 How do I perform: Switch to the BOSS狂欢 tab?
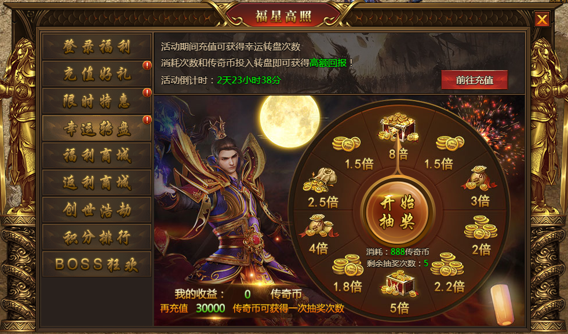coord(97,264)
